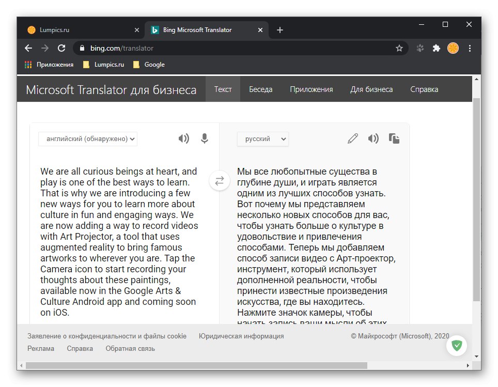Image resolution: width=498 pixels, height=387 pixels.
Task: Expand the target language dropdown русский
Action: pyautogui.click(x=263, y=139)
